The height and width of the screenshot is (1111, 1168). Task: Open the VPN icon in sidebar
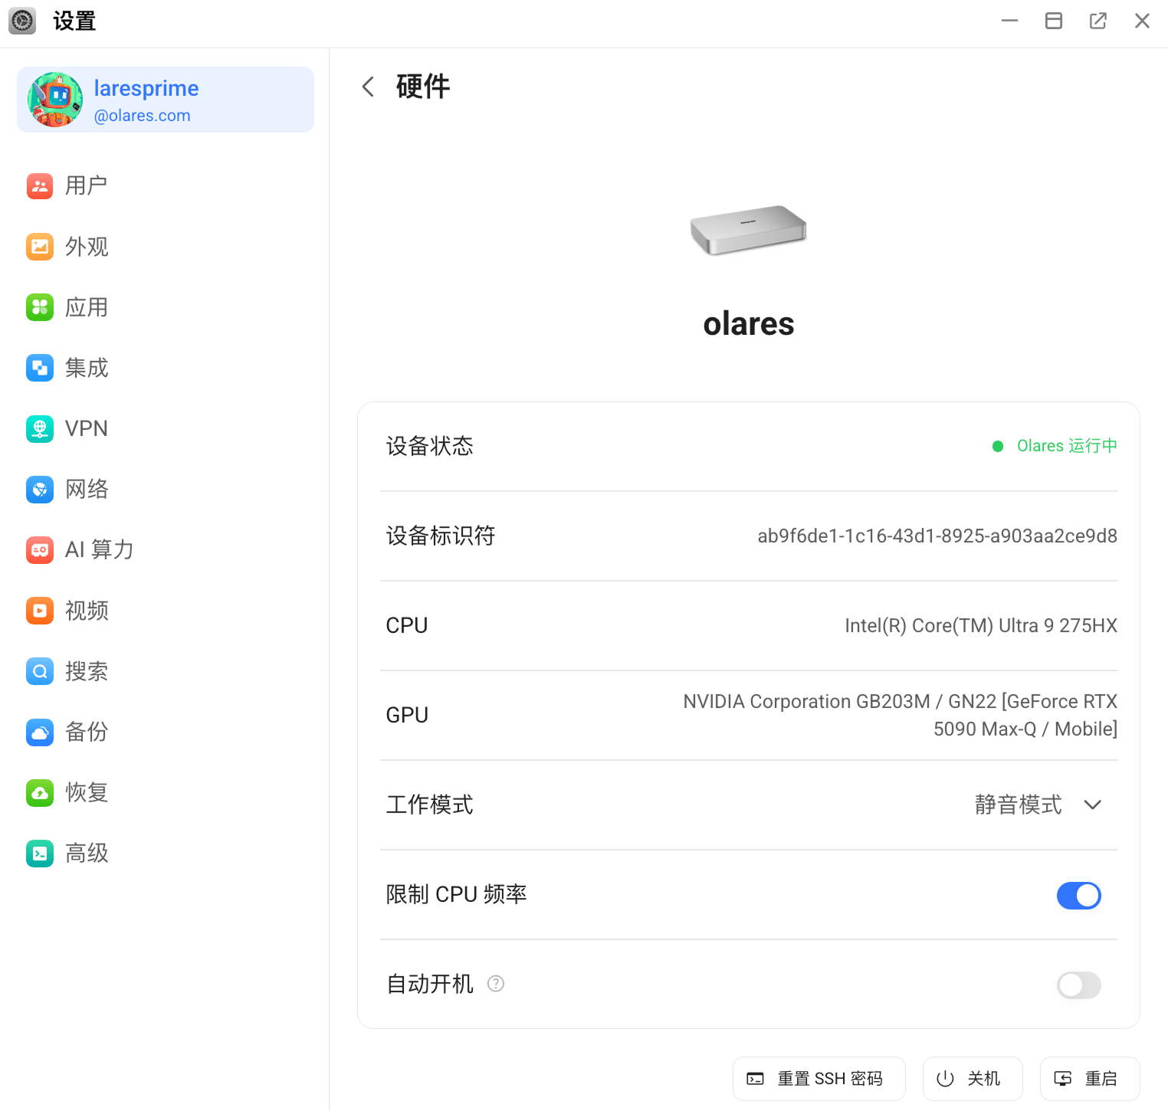click(x=40, y=428)
